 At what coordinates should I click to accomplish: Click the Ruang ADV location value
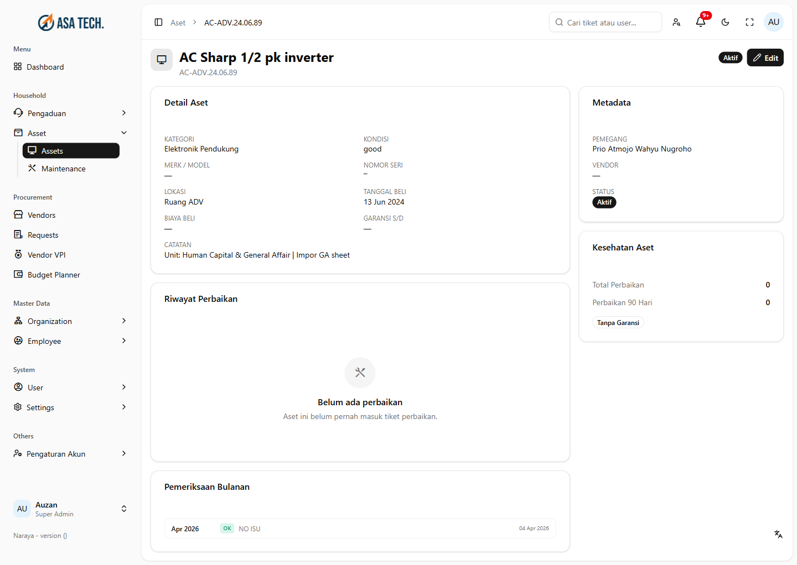(184, 202)
